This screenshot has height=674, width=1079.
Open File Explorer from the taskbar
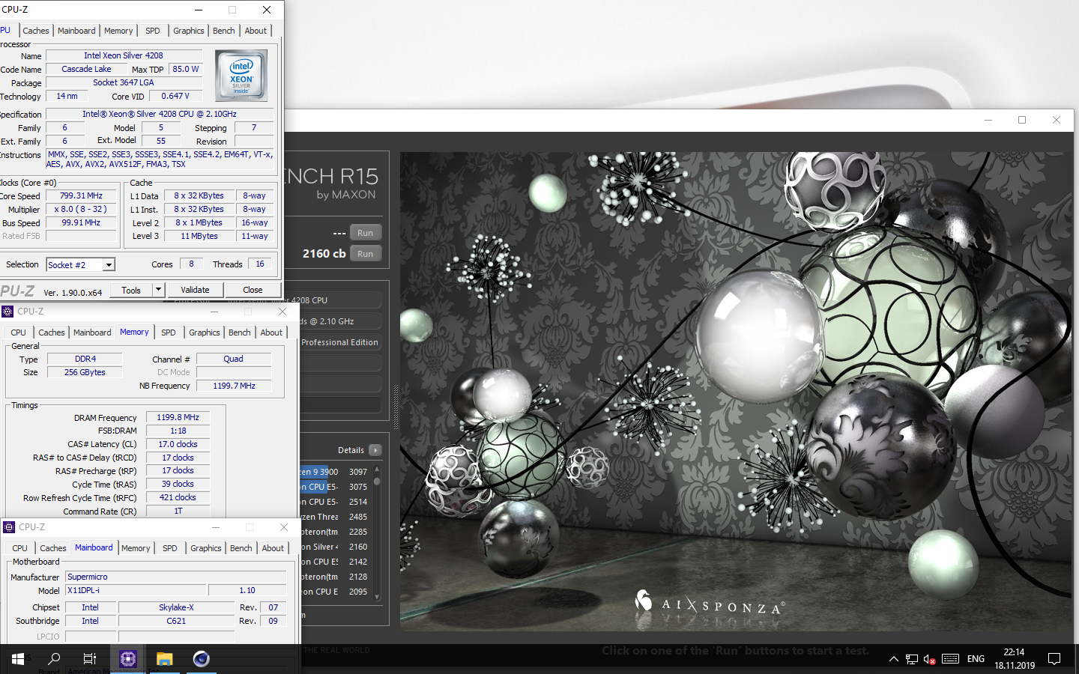tap(165, 659)
